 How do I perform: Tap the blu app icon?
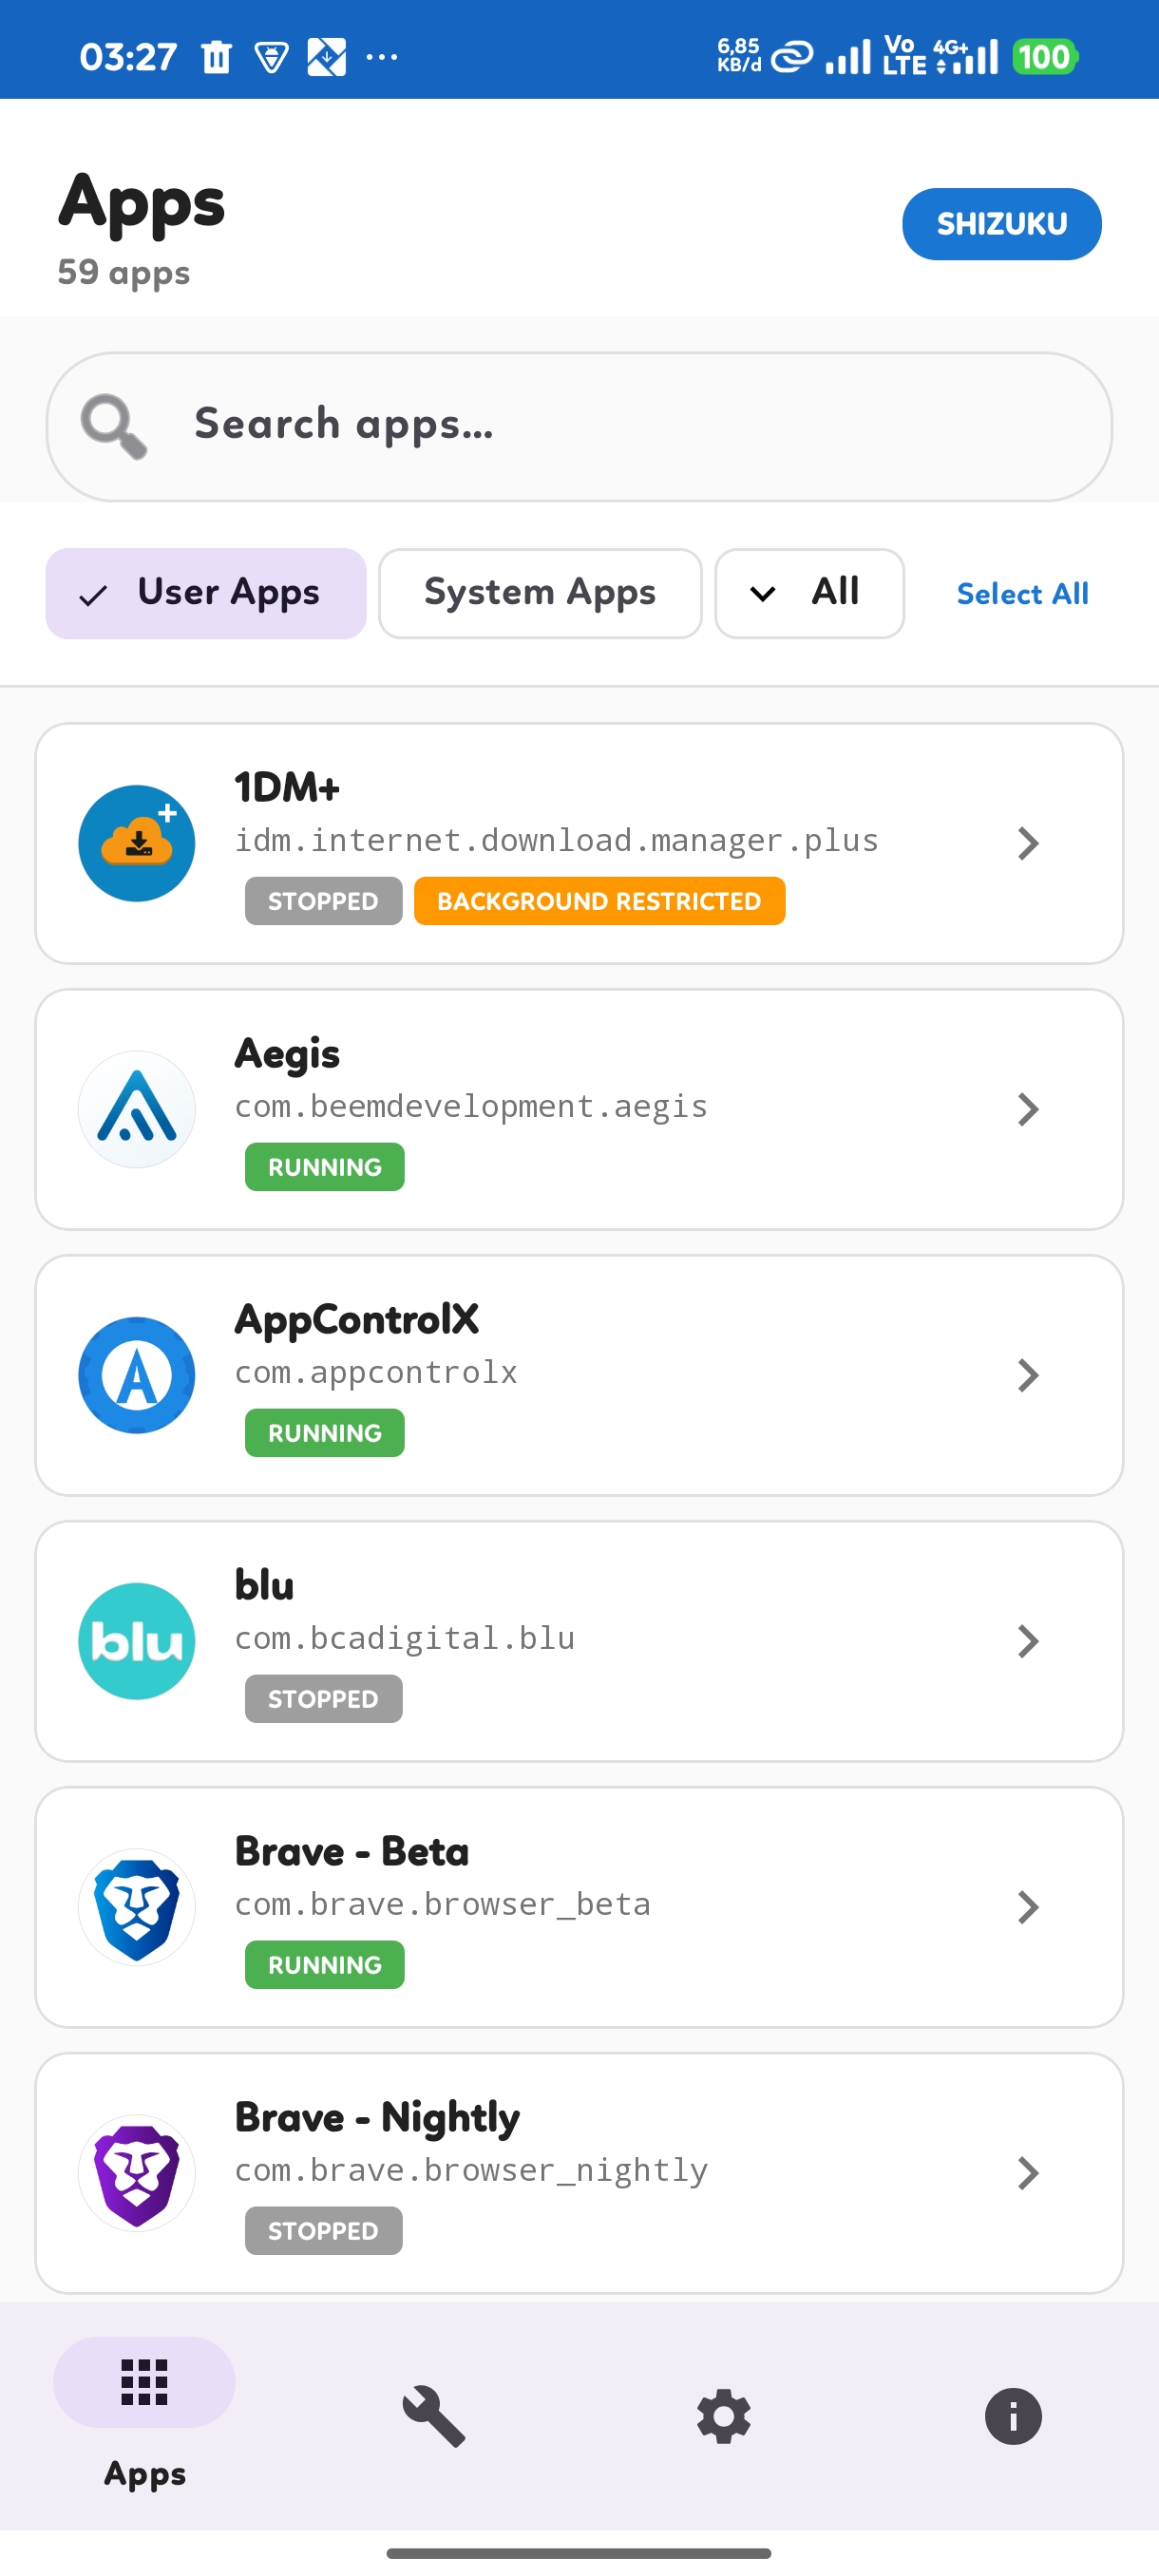coord(136,1640)
